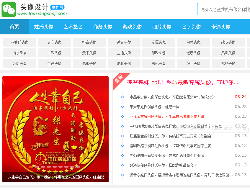Select the 麒麟头像 category button
Screen dimensions: 250x190
pos(159,53)
